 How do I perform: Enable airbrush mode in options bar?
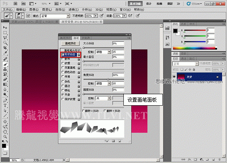click(x=130, y=16)
